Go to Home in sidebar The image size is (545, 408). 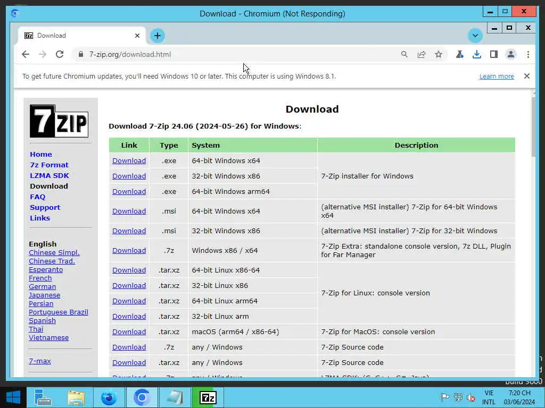click(x=40, y=155)
